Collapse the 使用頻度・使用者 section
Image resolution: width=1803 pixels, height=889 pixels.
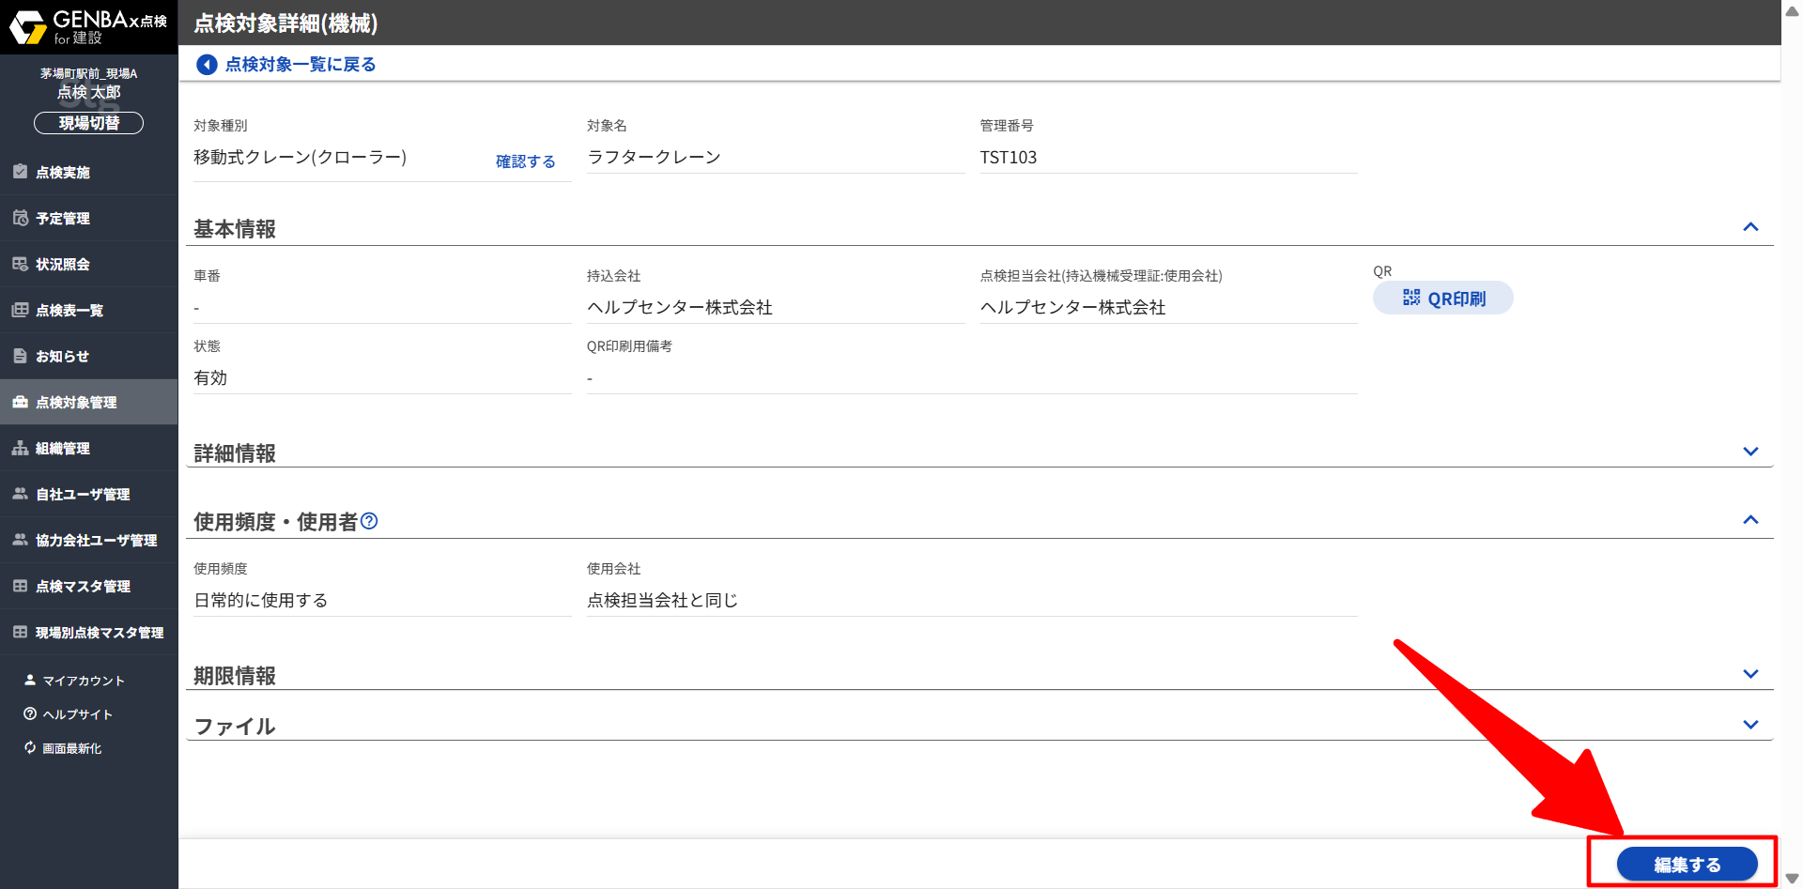coord(1750,520)
